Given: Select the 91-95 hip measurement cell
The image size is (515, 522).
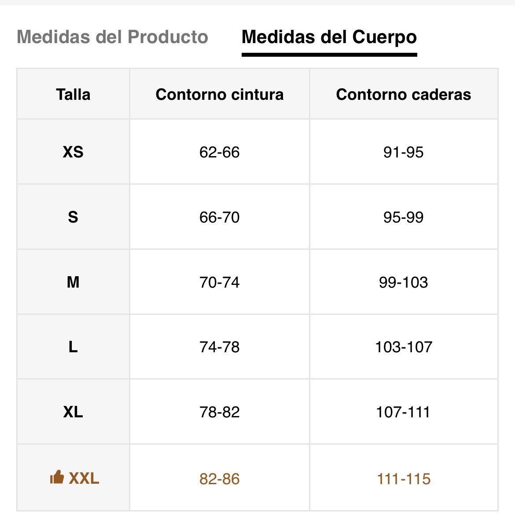Looking at the screenshot, I should tap(403, 152).
